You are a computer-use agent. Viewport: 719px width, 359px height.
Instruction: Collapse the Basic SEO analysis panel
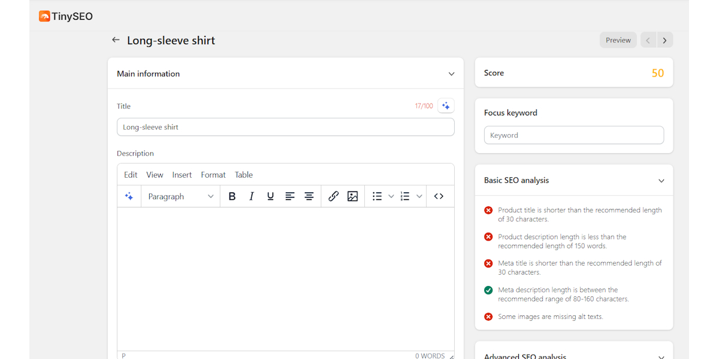pyautogui.click(x=661, y=180)
